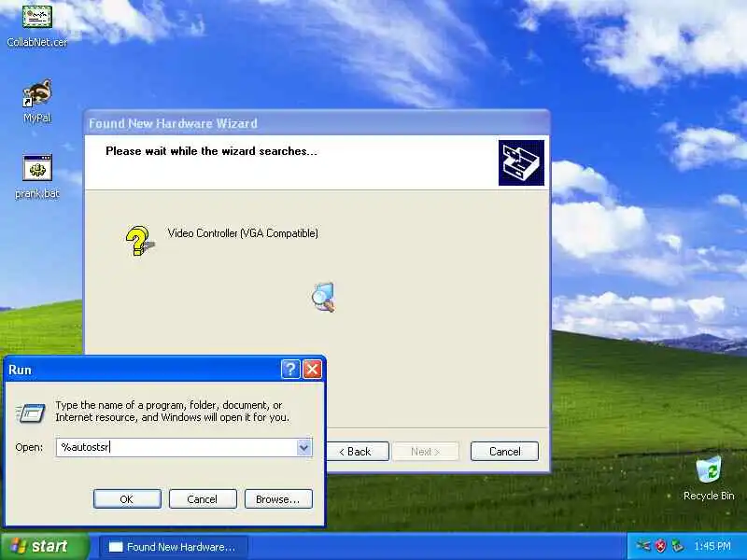747x560 pixels.
Task: Close the Run dialog with red X
Action: pyautogui.click(x=313, y=369)
